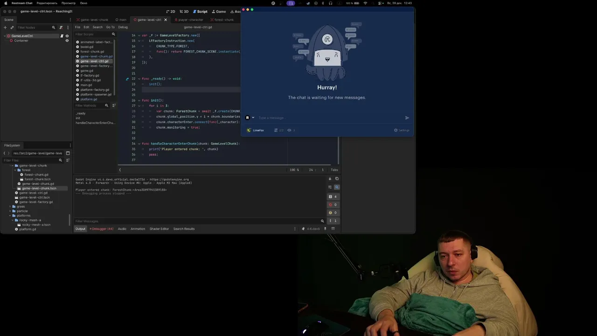Collapse the platforms folder in FileSystem
The height and width of the screenshot is (336, 597).
click(10, 216)
